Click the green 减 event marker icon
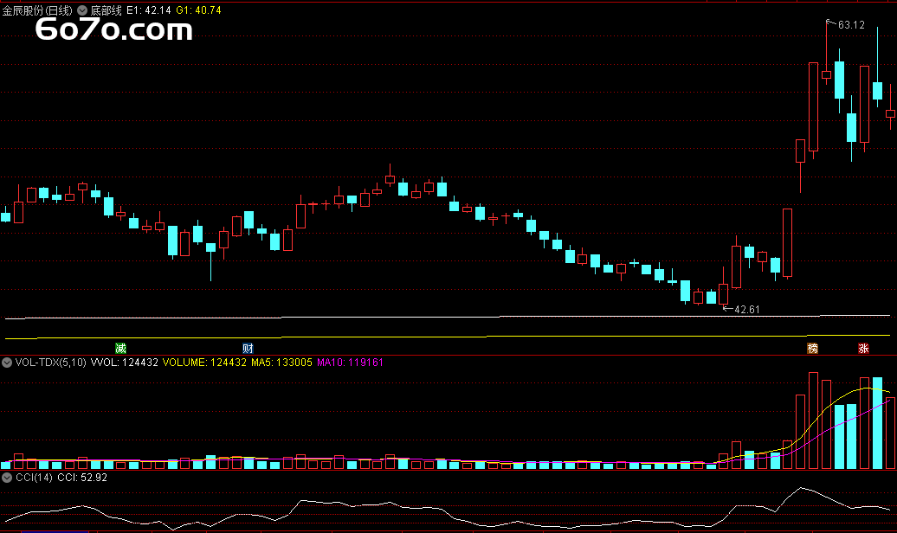The image size is (897, 533). pyautogui.click(x=120, y=349)
